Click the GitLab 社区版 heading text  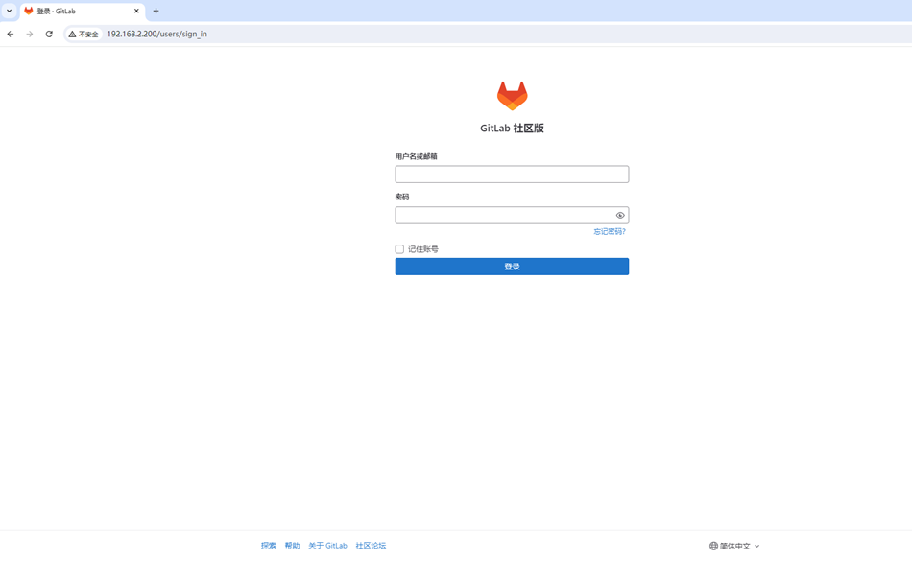pos(512,129)
